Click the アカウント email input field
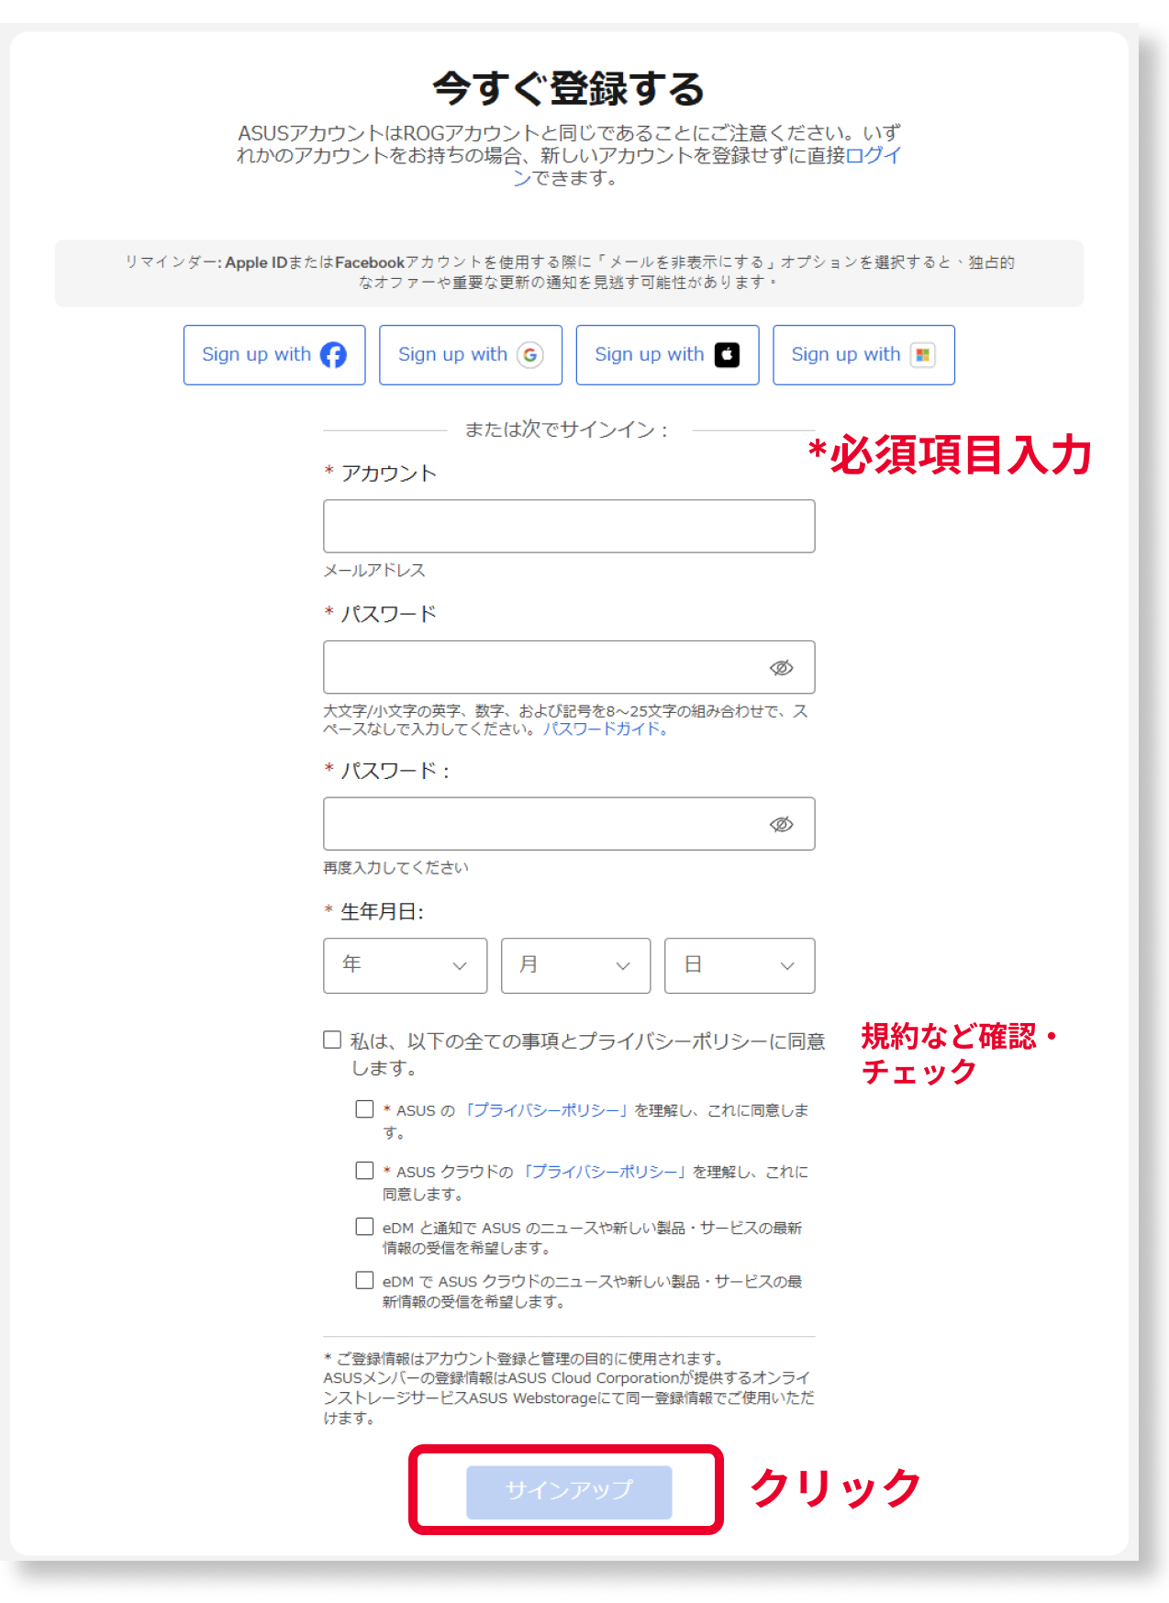This screenshot has height=1603, width=1169. 569,526
